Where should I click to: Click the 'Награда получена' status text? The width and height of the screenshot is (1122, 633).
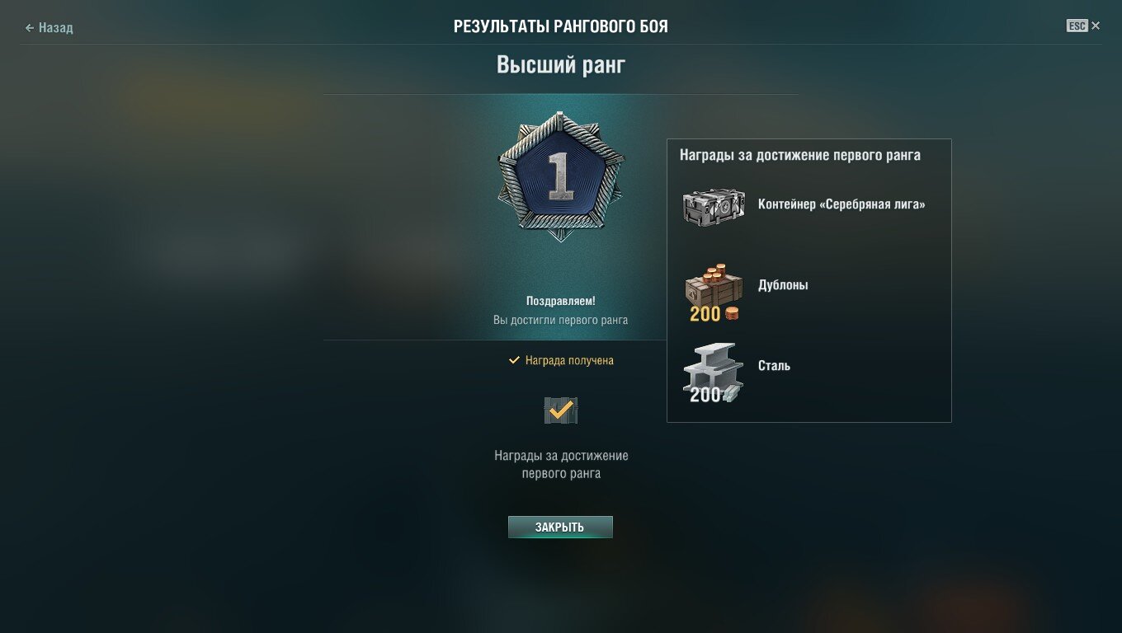tap(569, 360)
